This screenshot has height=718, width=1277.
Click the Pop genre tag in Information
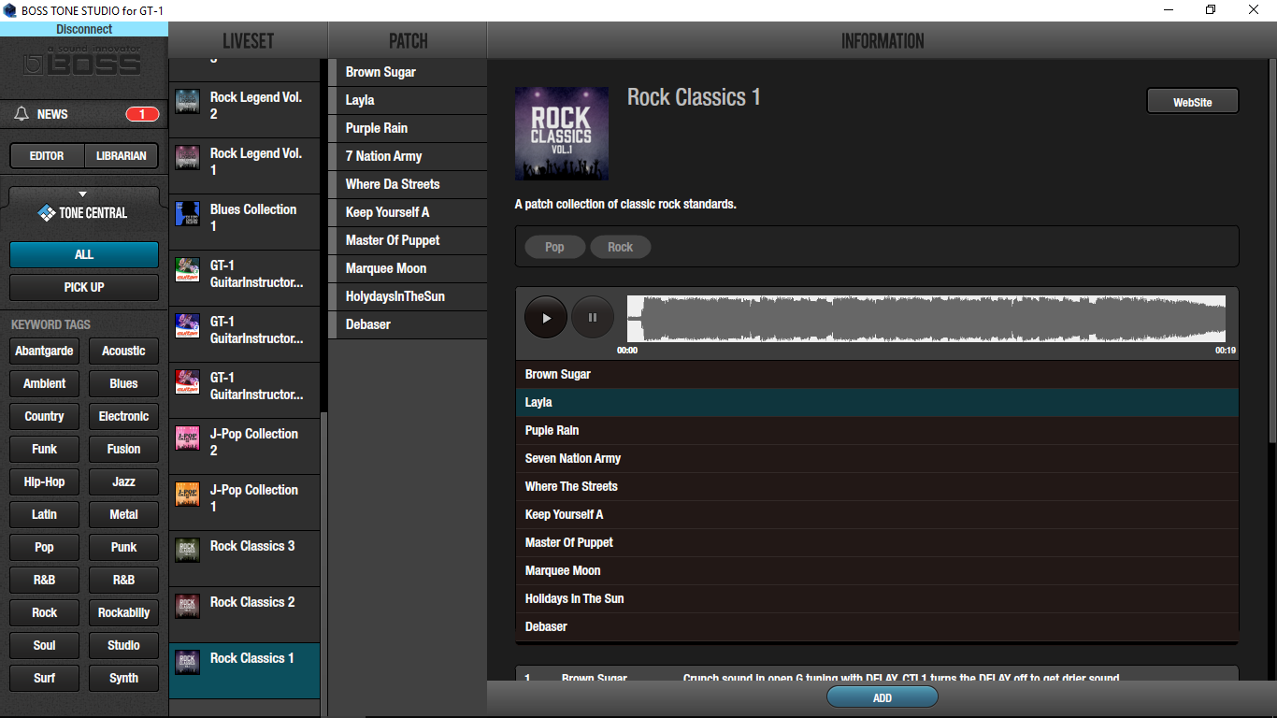tap(555, 247)
